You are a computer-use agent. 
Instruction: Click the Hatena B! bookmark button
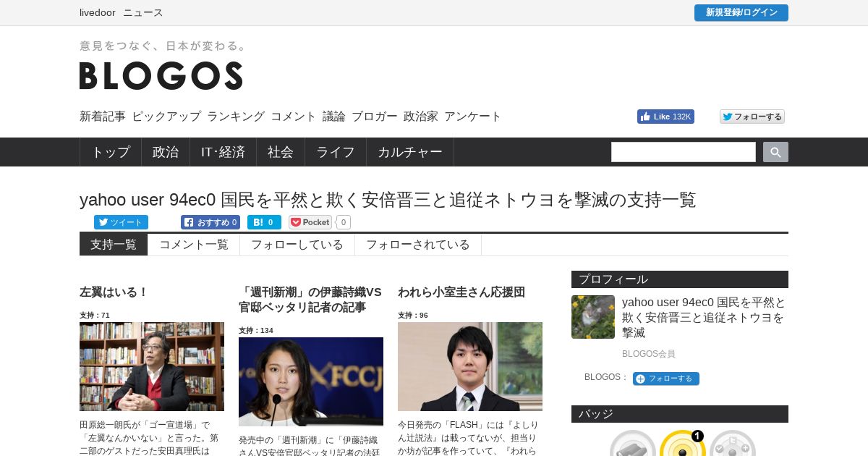coord(264,222)
